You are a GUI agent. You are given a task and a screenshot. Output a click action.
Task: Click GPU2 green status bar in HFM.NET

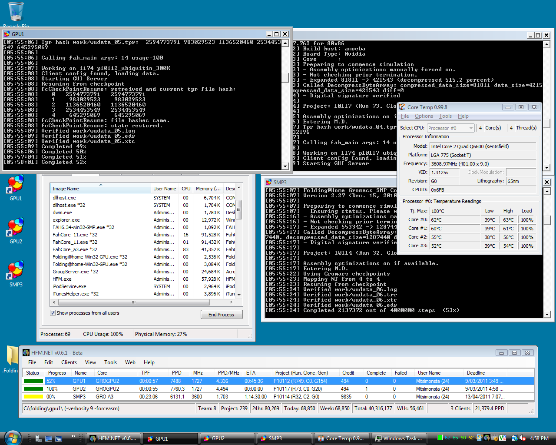(x=33, y=389)
